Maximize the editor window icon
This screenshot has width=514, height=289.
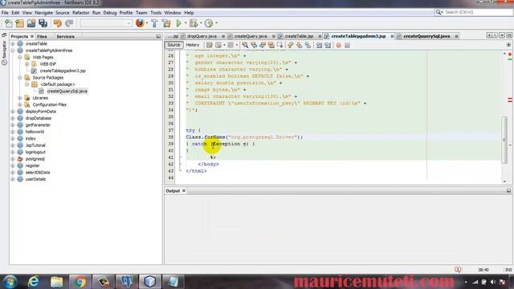(509, 35)
